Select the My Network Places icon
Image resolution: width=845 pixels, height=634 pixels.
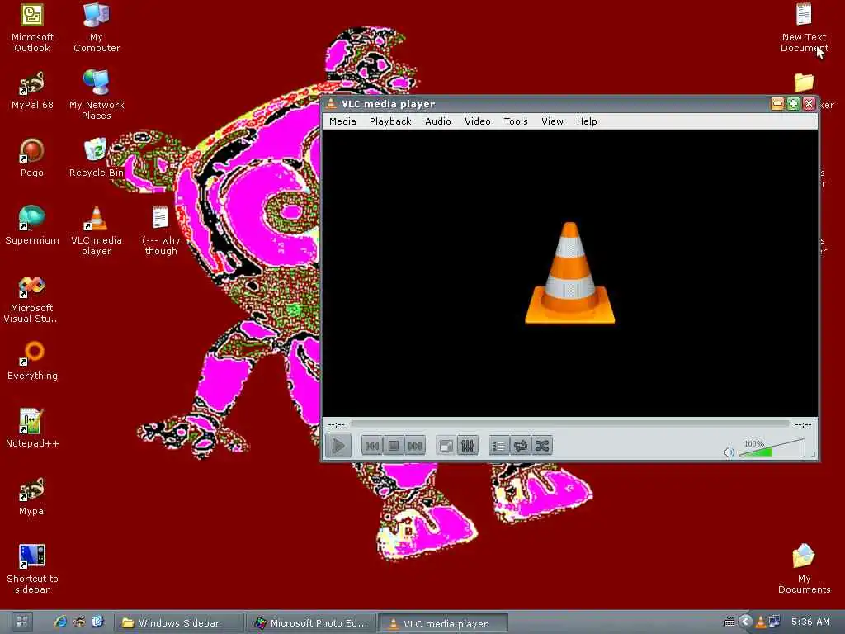tap(97, 95)
